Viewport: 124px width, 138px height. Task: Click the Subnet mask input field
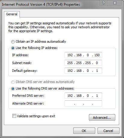pos(83,63)
